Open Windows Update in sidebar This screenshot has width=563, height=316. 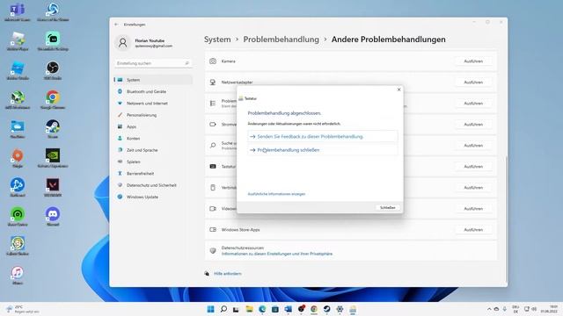click(153, 197)
